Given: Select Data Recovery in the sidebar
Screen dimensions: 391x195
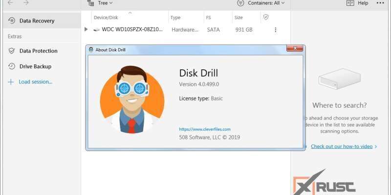Looking at the screenshot, I should 42,20.
